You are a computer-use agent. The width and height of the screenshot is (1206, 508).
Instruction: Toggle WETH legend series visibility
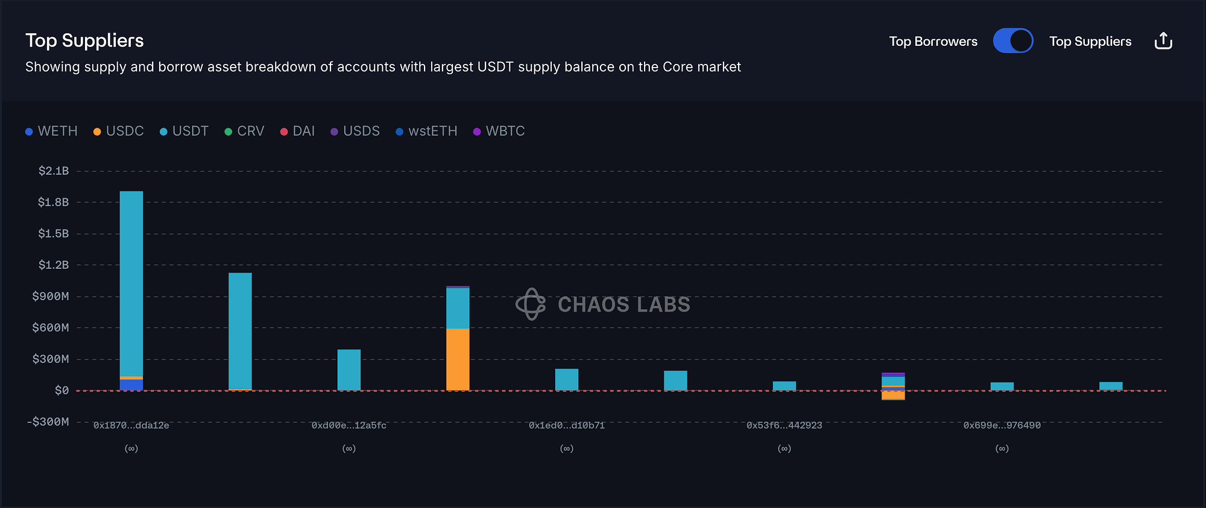[52, 131]
